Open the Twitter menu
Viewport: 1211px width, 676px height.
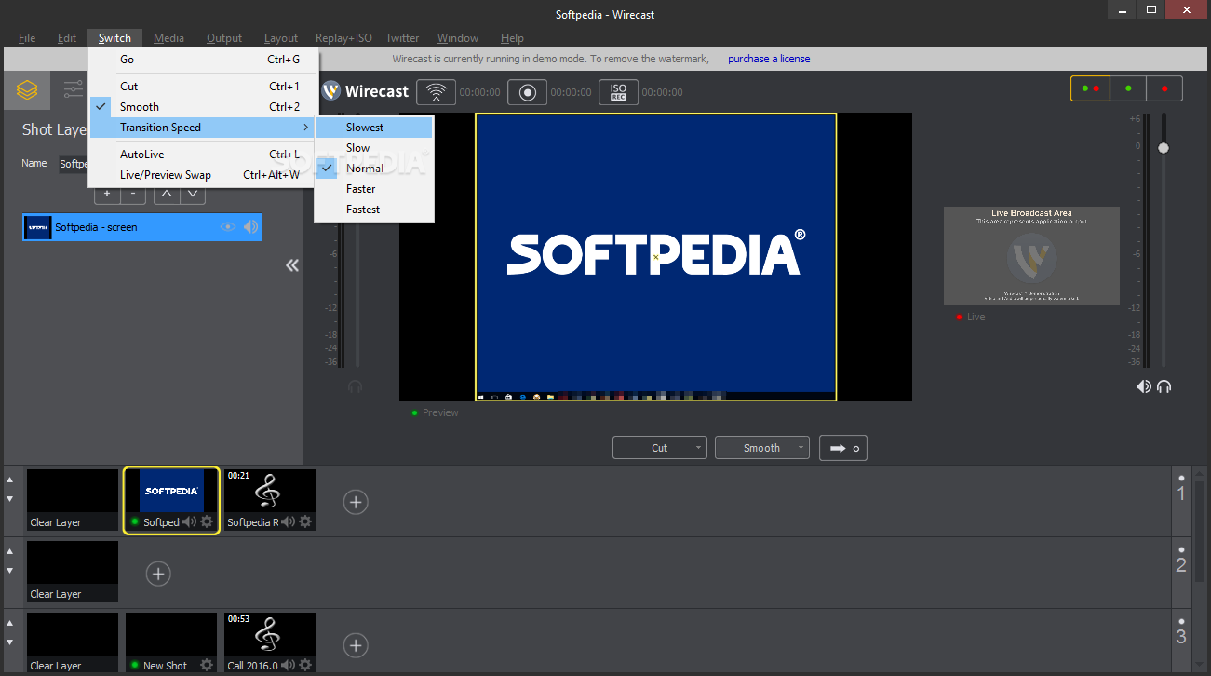pos(402,38)
